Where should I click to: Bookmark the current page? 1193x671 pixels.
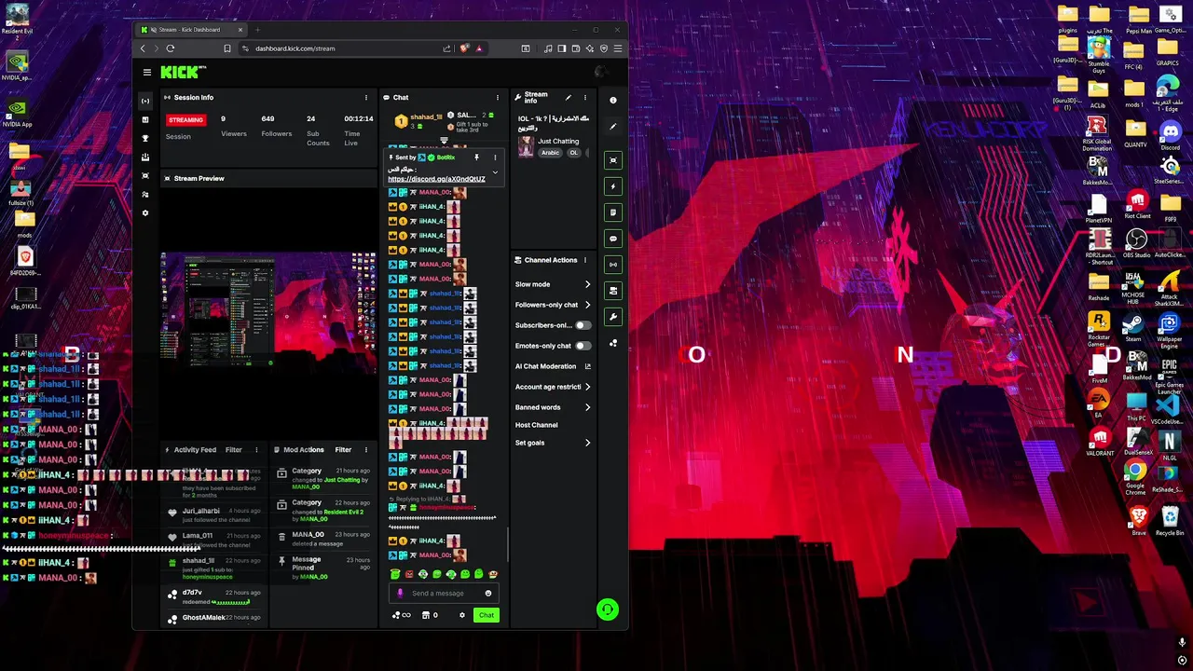226,48
